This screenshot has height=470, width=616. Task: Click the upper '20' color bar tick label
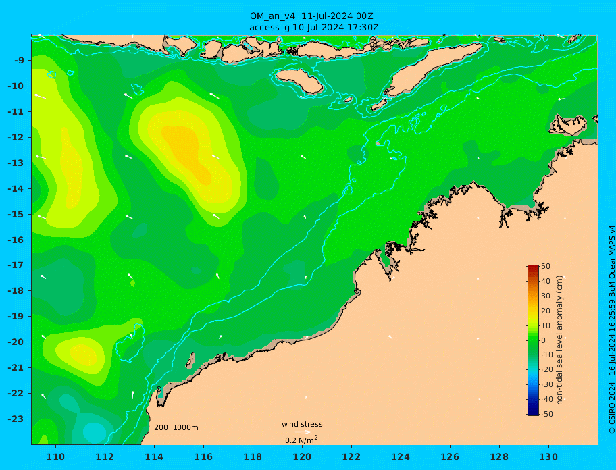[x=546, y=311]
